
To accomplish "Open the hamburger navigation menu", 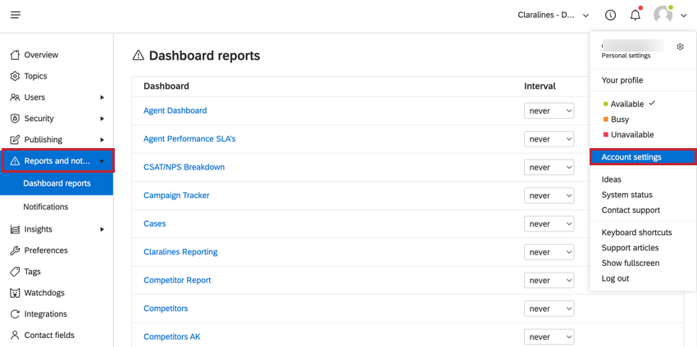I will click(16, 15).
